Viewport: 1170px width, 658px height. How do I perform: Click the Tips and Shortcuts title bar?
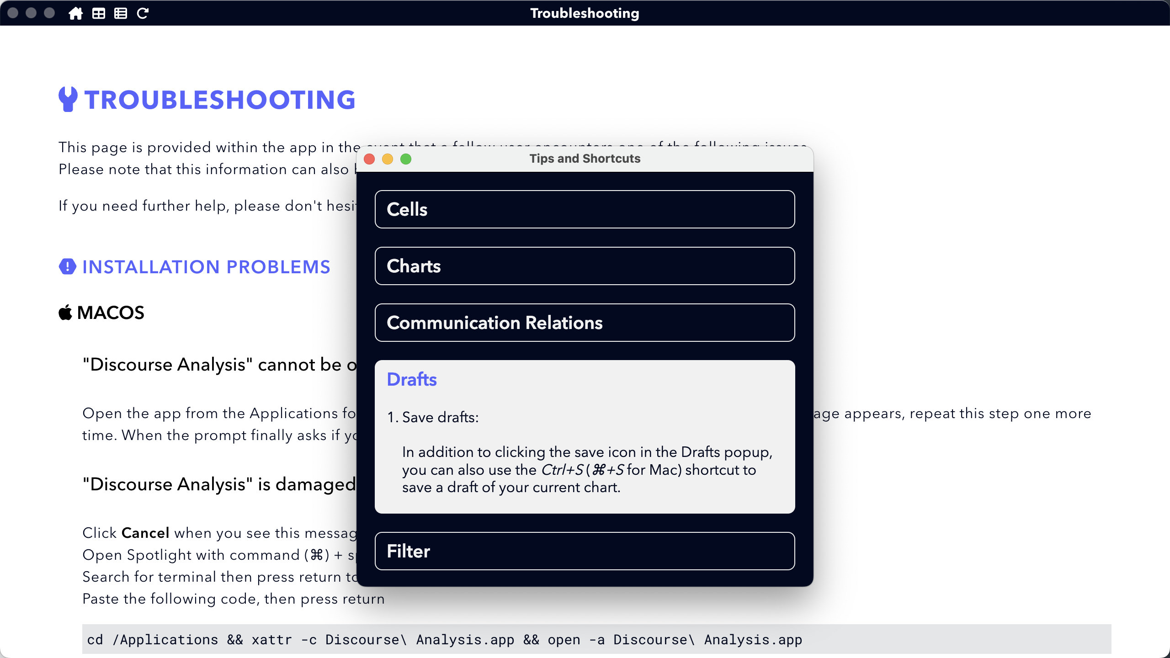[585, 159]
